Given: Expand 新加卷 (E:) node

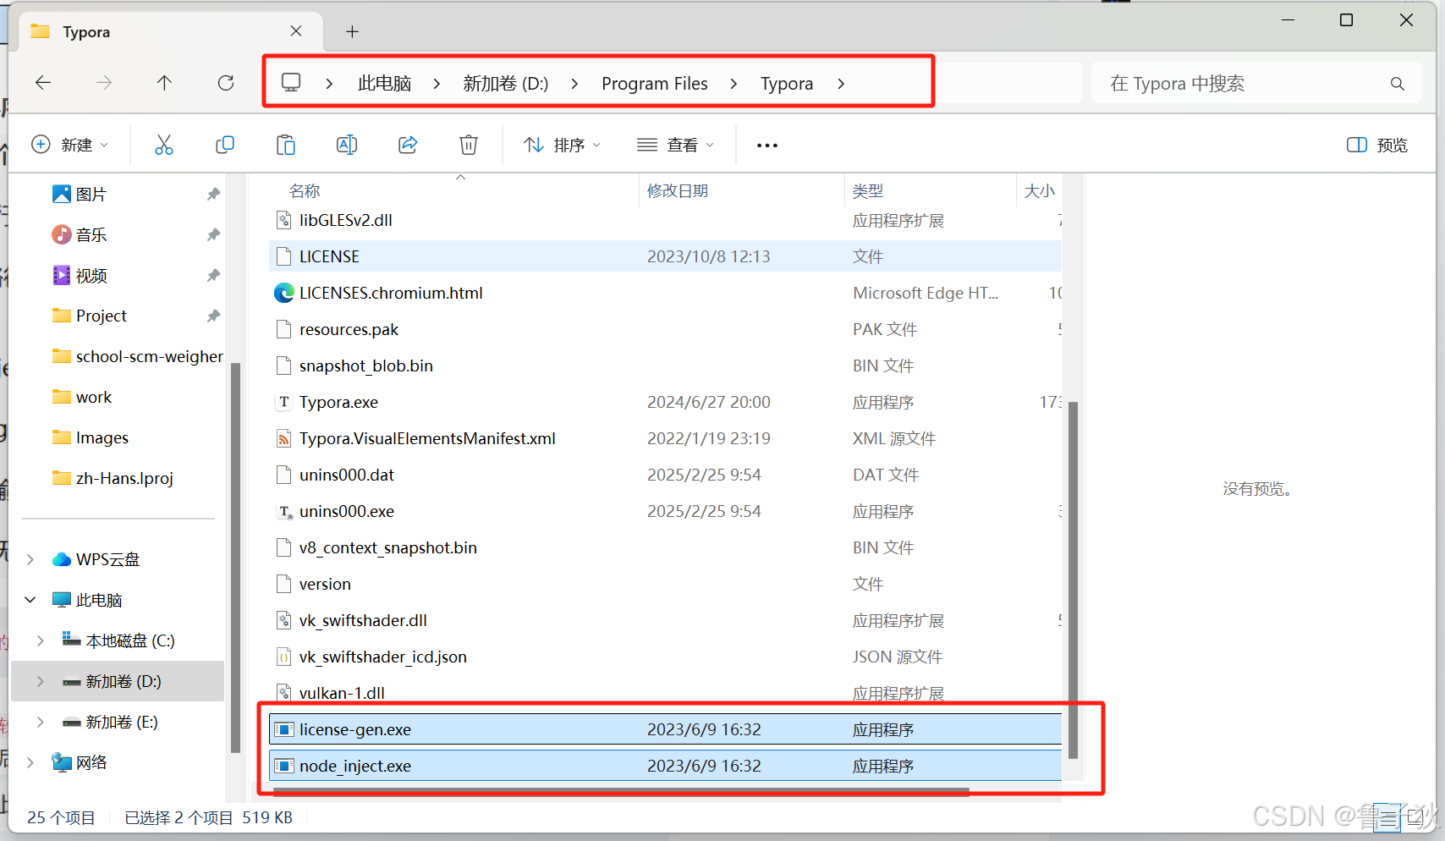Looking at the screenshot, I should [x=41, y=722].
